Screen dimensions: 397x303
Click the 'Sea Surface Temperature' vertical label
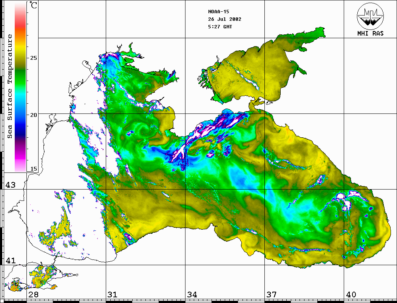point(9,87)
